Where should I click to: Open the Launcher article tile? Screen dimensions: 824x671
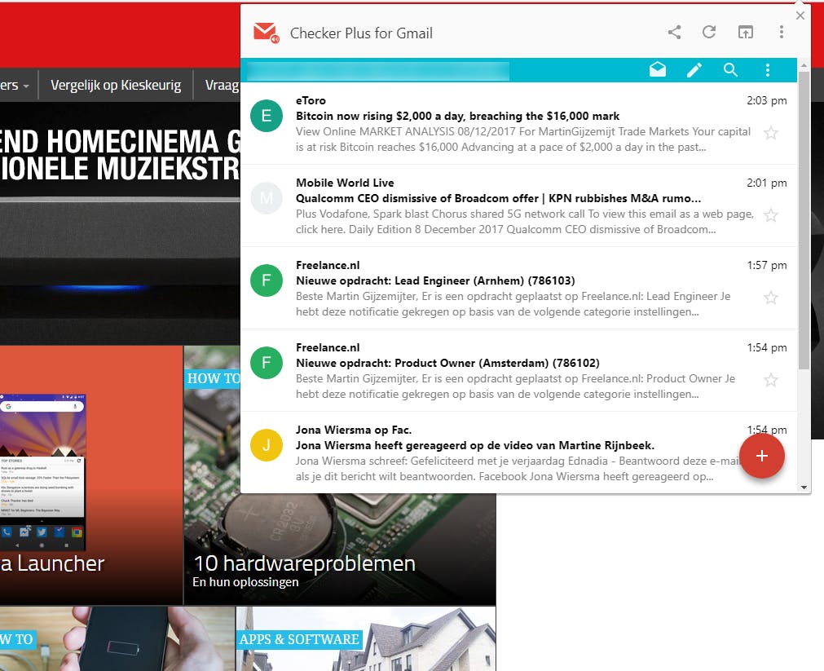tap(90, 475)
